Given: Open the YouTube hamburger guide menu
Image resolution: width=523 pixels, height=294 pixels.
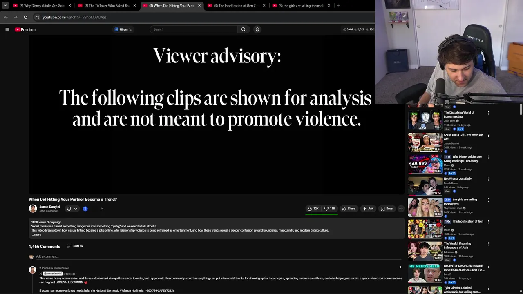Looking at the screenshot, I should click(7, 29).
